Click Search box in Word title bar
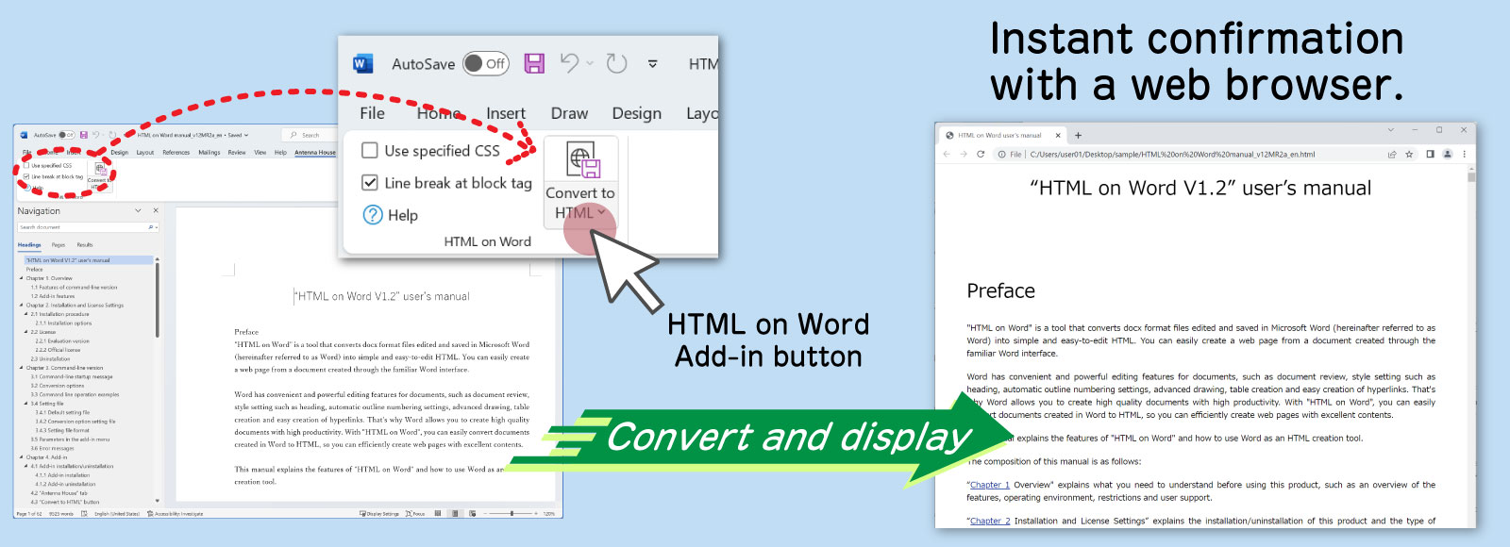This screenshot has height=547, width=1510. (x=311, y=135)
